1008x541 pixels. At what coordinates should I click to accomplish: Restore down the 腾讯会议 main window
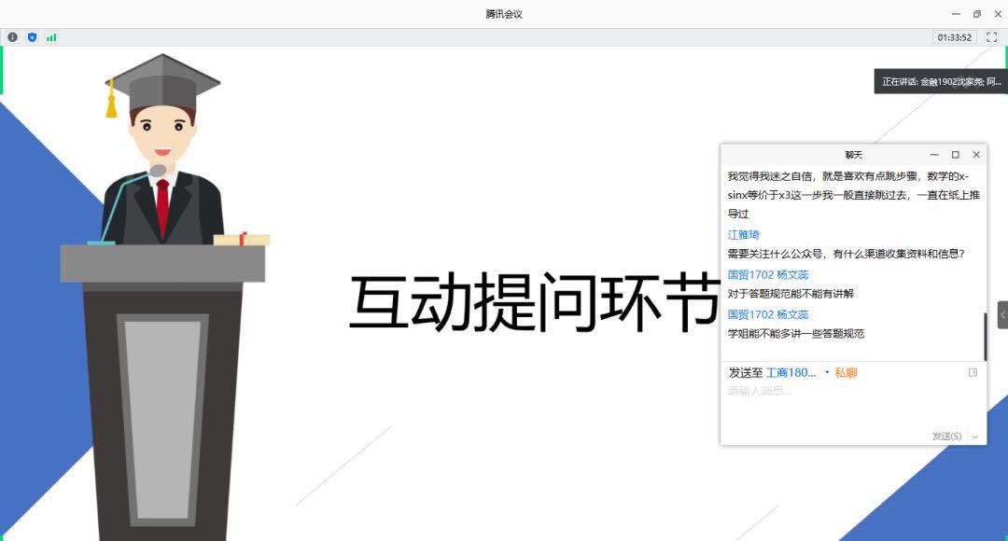pos(977,14)
